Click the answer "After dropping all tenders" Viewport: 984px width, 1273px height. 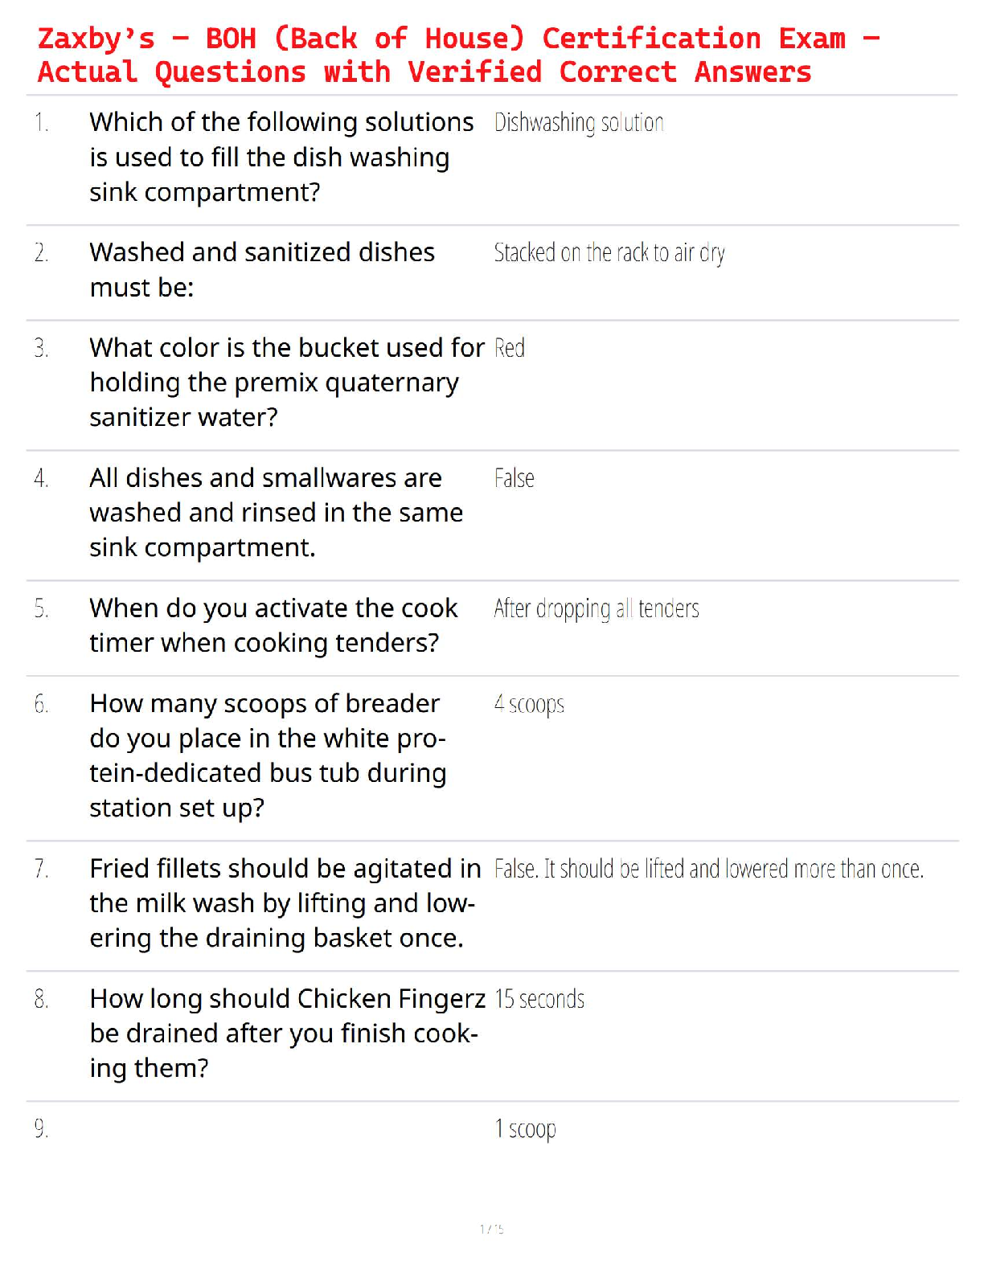pyautogui.click(x=597, y=609)
